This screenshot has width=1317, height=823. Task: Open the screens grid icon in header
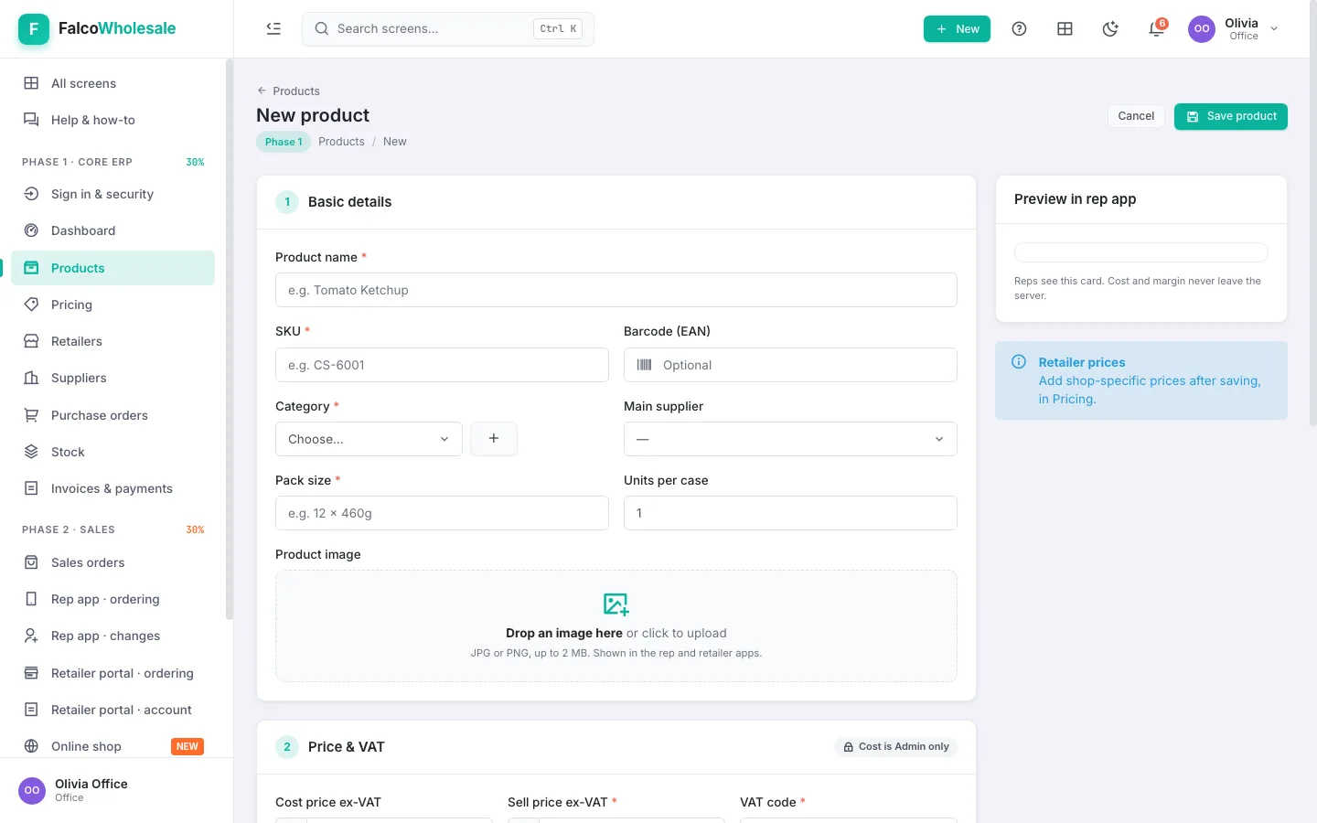point(1065,29)
